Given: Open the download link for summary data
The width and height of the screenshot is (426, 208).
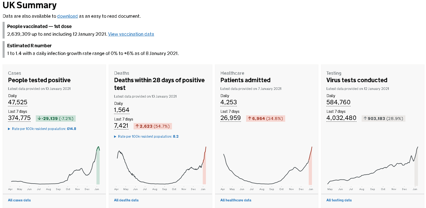Looking at the screenshot, I should point(67,16).
